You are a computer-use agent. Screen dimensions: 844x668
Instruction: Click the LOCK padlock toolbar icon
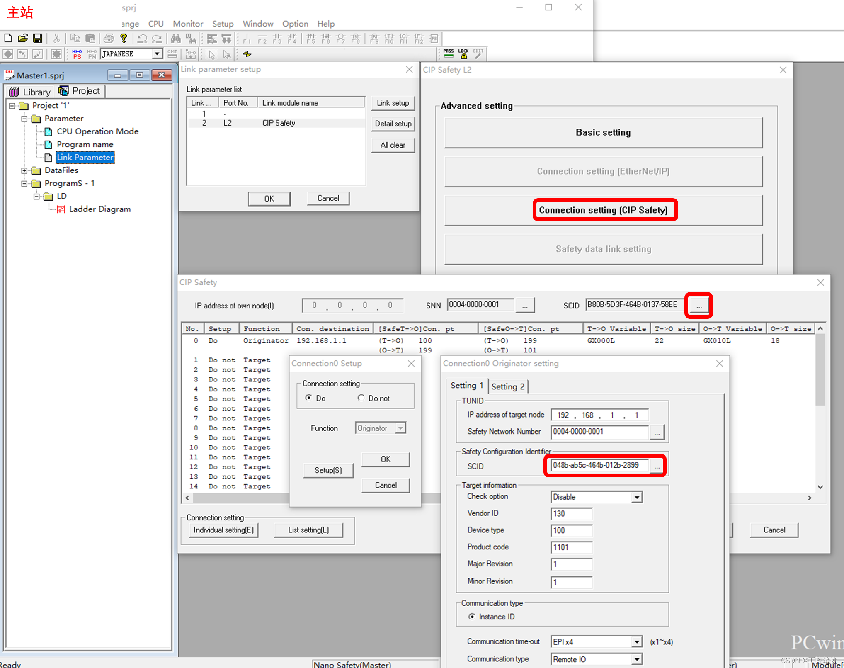click(463, 54)
